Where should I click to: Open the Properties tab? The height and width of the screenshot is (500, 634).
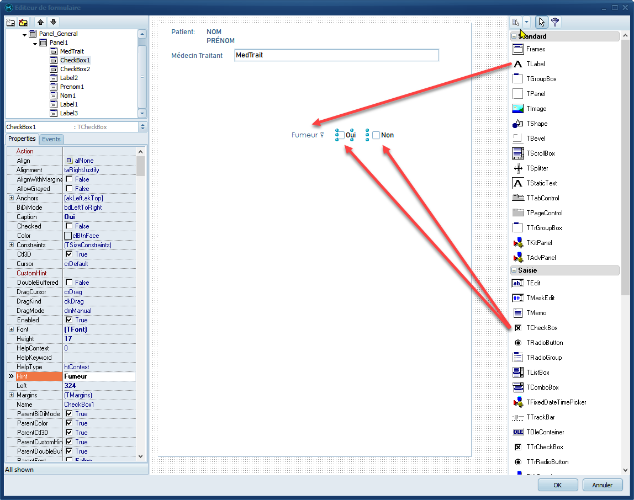22,139
